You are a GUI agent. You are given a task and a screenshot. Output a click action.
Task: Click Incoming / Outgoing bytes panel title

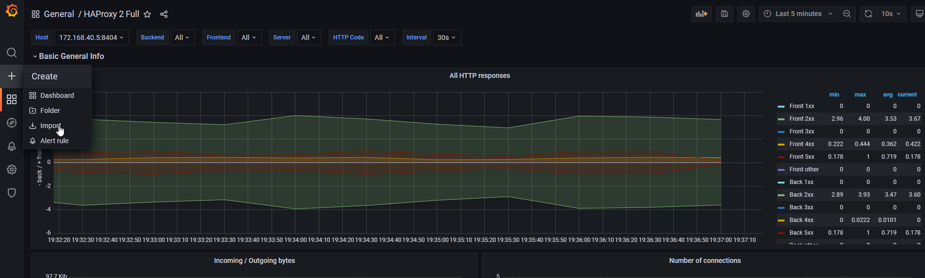(x=255, y=260)
